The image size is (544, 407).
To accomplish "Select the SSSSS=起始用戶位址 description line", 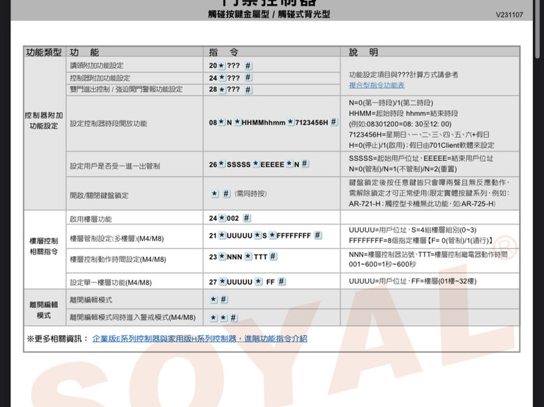I will point(421,158).
